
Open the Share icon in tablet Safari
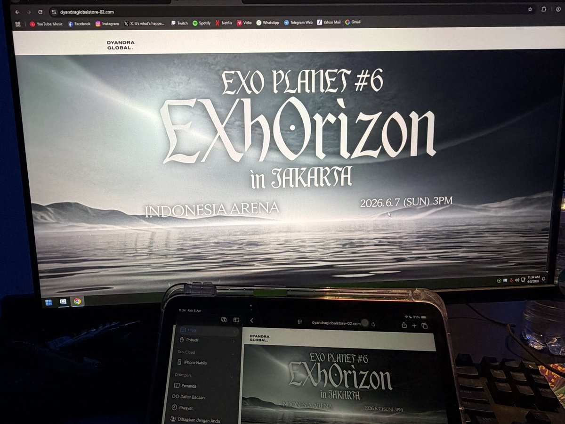click(x=404, y=325)
